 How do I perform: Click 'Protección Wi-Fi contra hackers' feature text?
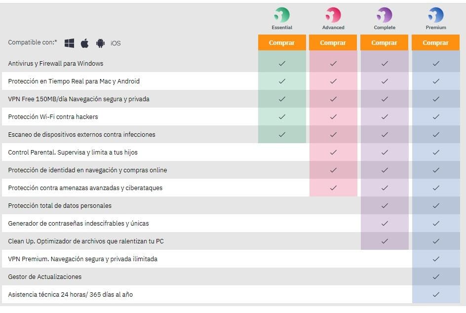pos(53,117)
